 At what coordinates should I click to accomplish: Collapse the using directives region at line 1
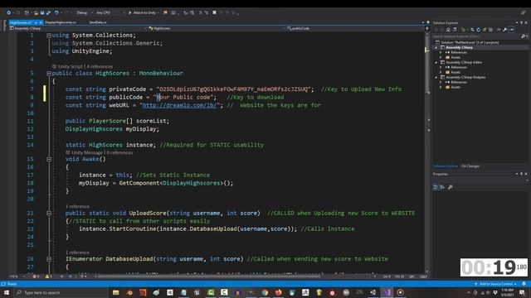click(x=49, y=35)
